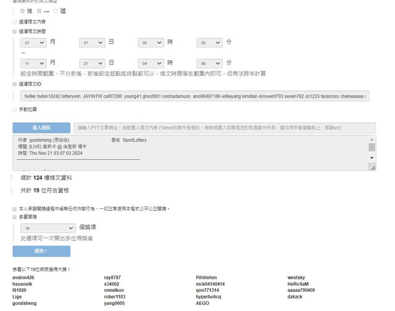Screen dimensions: 395x311
Task: Click the PTT article URL input field
Action: tap(223, 127)
